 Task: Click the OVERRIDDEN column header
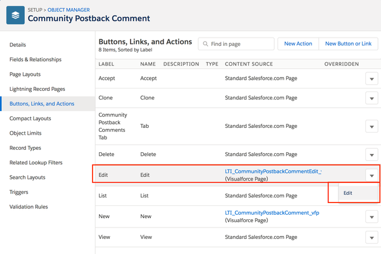click(341, 64)
